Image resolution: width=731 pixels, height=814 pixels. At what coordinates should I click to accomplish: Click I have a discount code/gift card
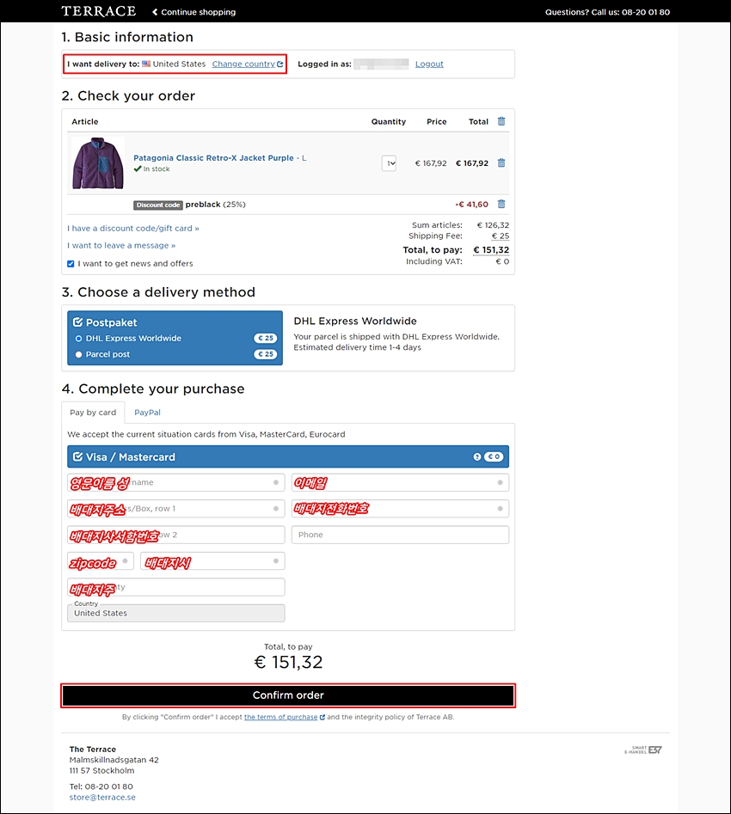point(133,228)
